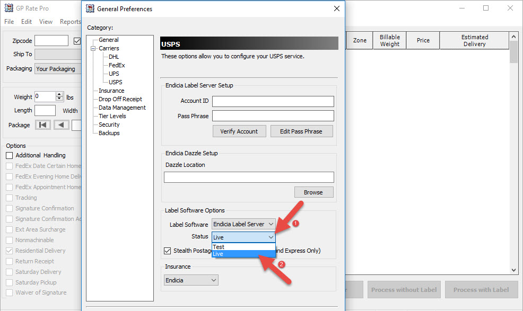
Task: Select Tier Levels category
Action: pos(112,116)
